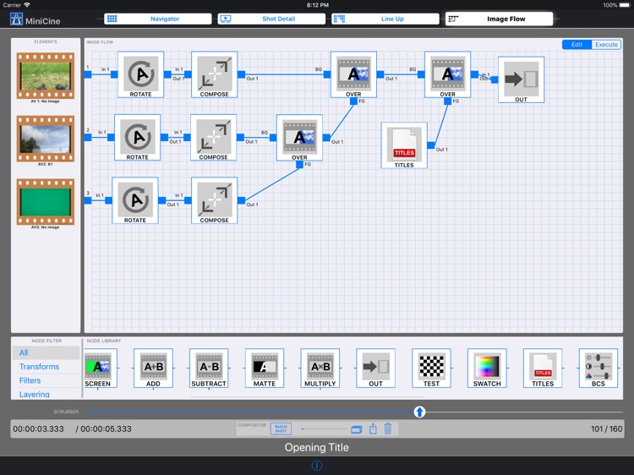
Task: Click the compositor progress slider
Action: [x=325, y=429]
